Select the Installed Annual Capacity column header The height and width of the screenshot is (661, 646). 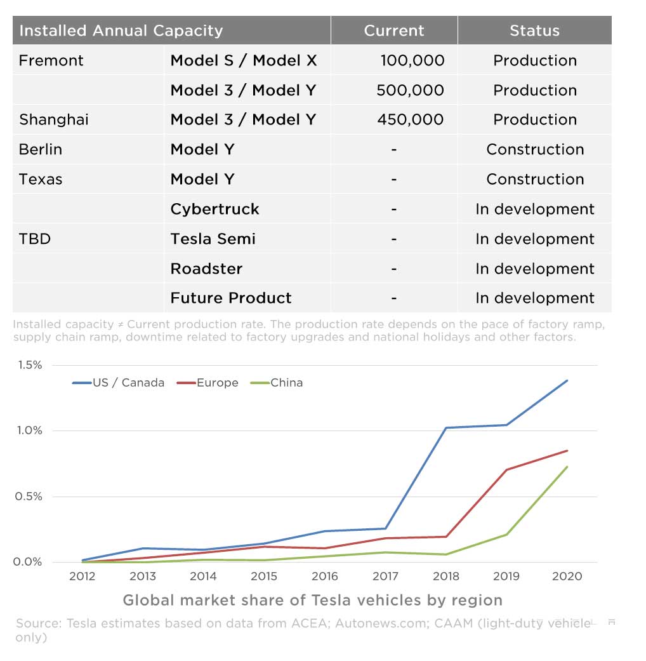click(121, 30)
